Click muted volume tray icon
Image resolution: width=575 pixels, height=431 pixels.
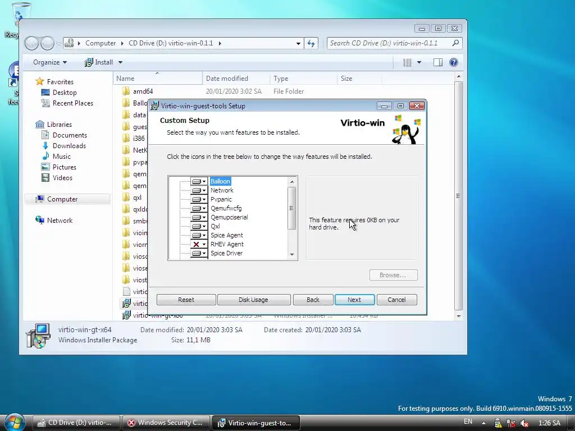[x=524, y=423]
